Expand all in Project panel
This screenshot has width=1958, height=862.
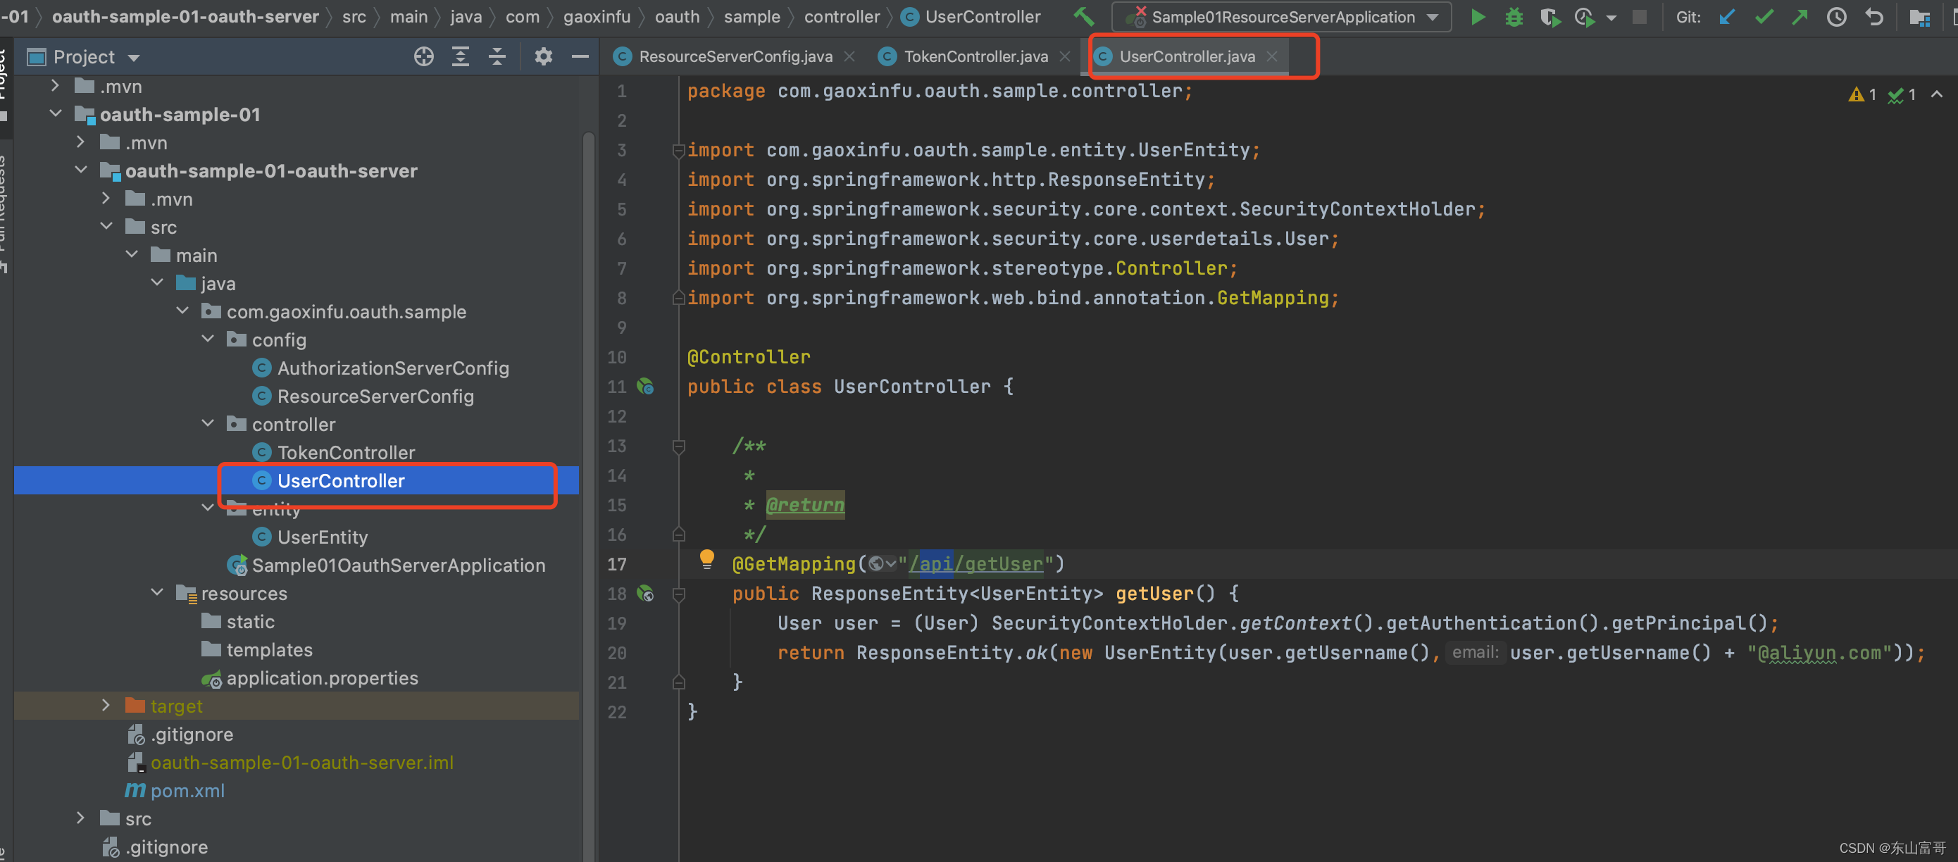point(461,56)
